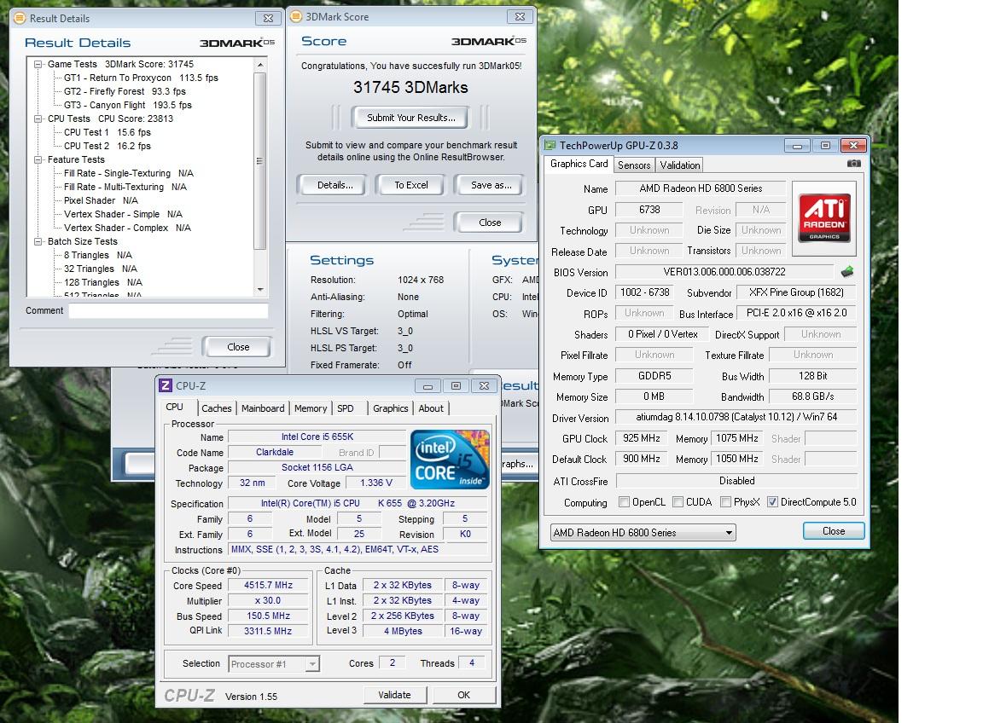Click Close in the Result Details window

click(x=237, y=347)
